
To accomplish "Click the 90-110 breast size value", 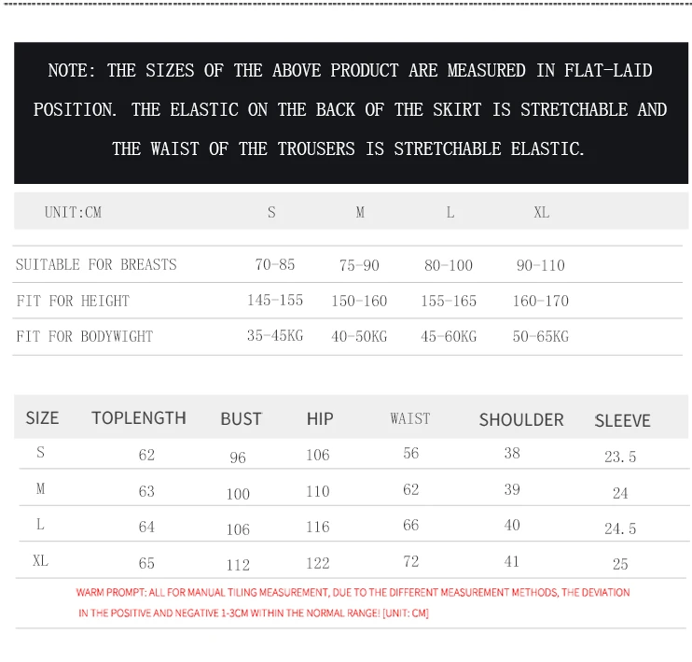I will pos(541,265).
